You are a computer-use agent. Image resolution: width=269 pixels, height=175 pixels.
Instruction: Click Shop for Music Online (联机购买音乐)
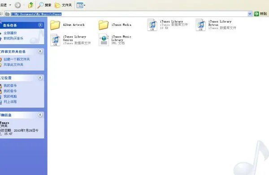point(13,38)
